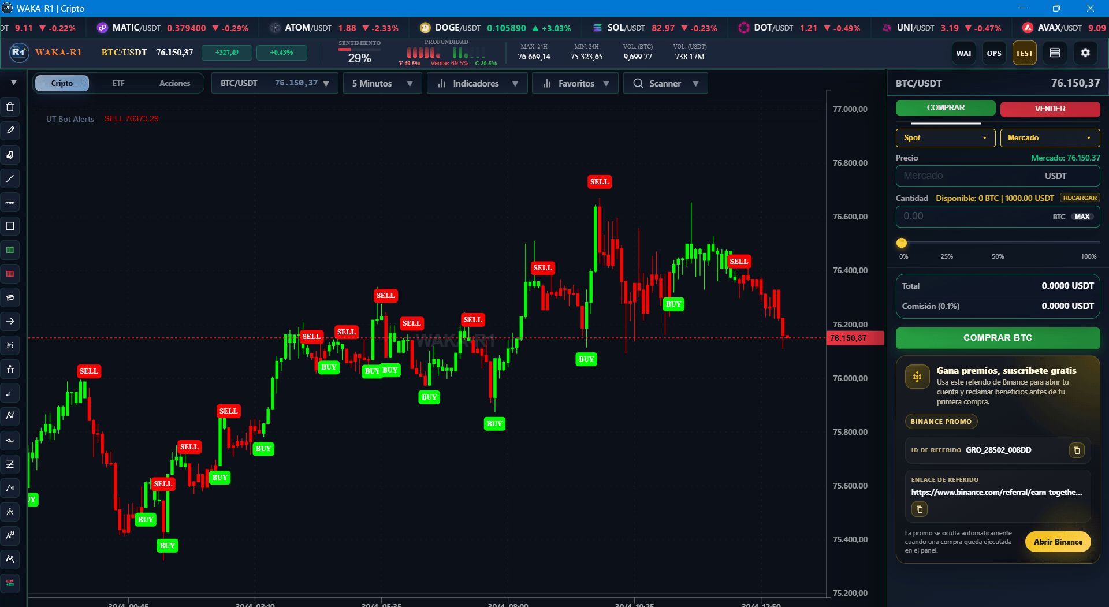Viewport: 1109px width, 607px height.
Task: Switch to the Cripto tab
Action: (62, 83)
